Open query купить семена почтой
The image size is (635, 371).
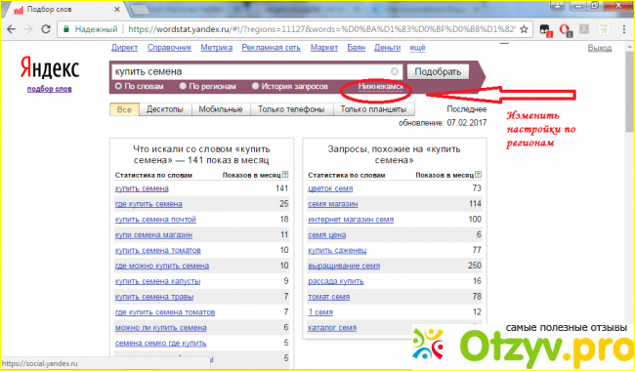click(x=155, y=220)
